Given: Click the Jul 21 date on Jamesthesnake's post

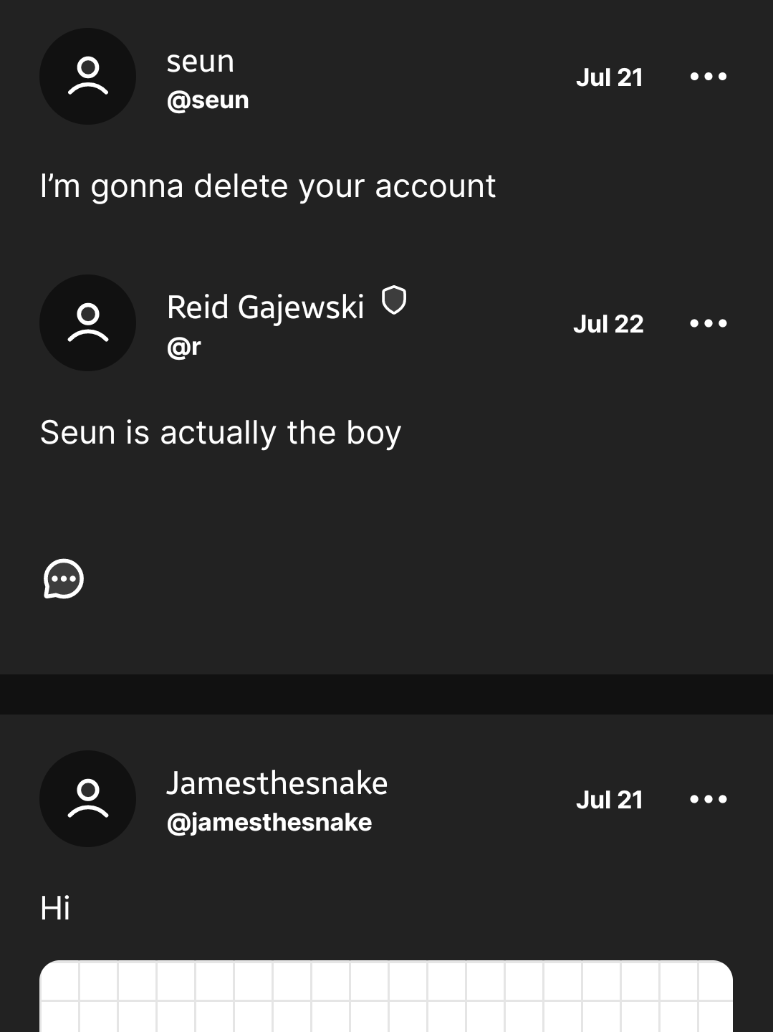Looking at the screenshot, I should (x=609, y=800).
